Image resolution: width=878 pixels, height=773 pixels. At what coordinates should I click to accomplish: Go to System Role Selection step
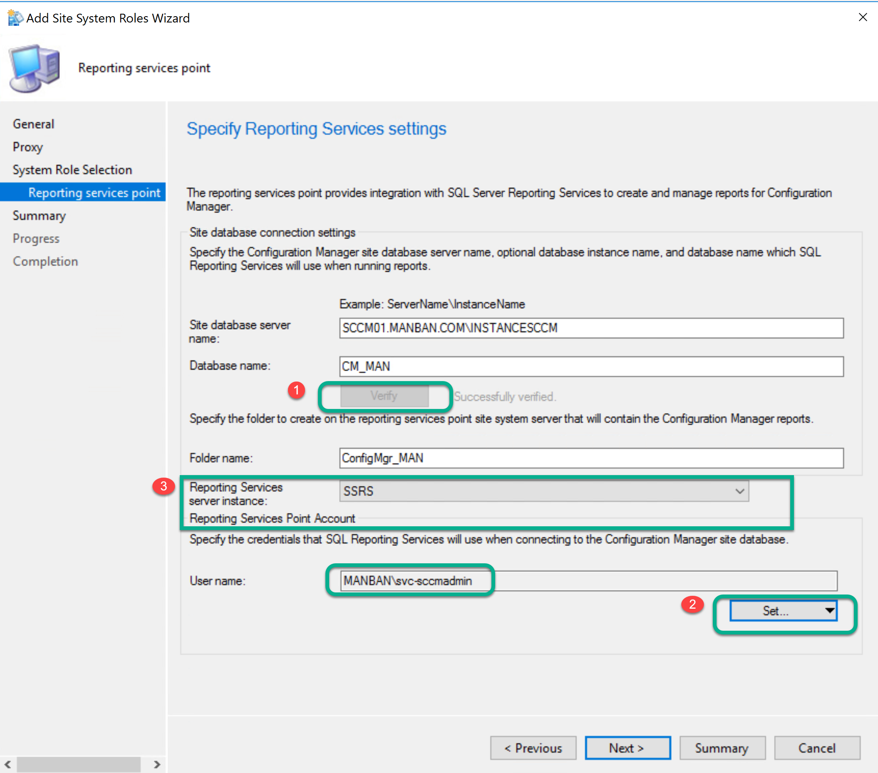point(72,169)
